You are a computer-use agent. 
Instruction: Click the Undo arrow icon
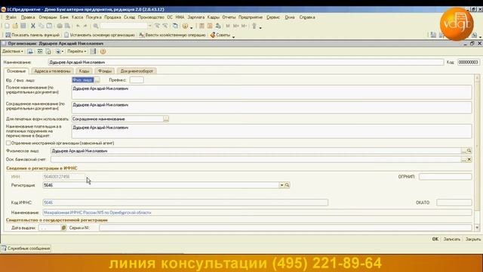(x=78, y=26)
